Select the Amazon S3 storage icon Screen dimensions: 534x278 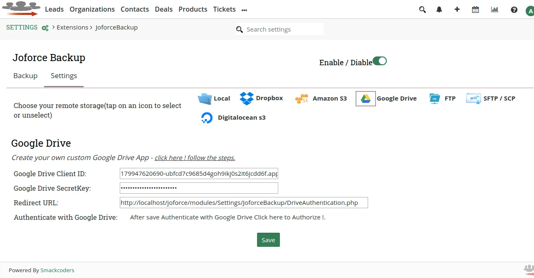tap(302, 99)
